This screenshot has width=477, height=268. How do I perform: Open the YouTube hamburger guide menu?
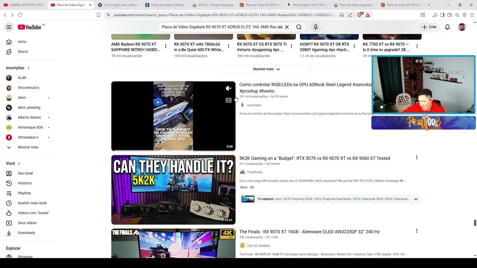click(9, 27)
